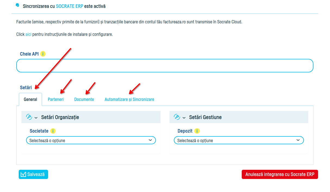Open the Societate selection dropdown
Viewport: 330px width, 192px height.
(x=91, y=140)
